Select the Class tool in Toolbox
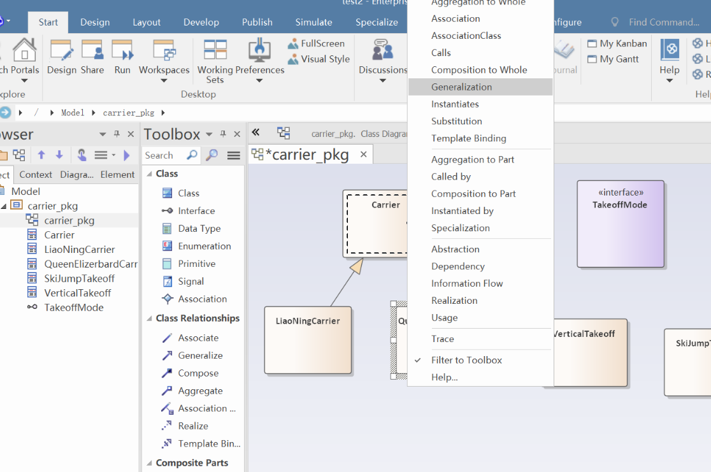 (x=188, y=193)
